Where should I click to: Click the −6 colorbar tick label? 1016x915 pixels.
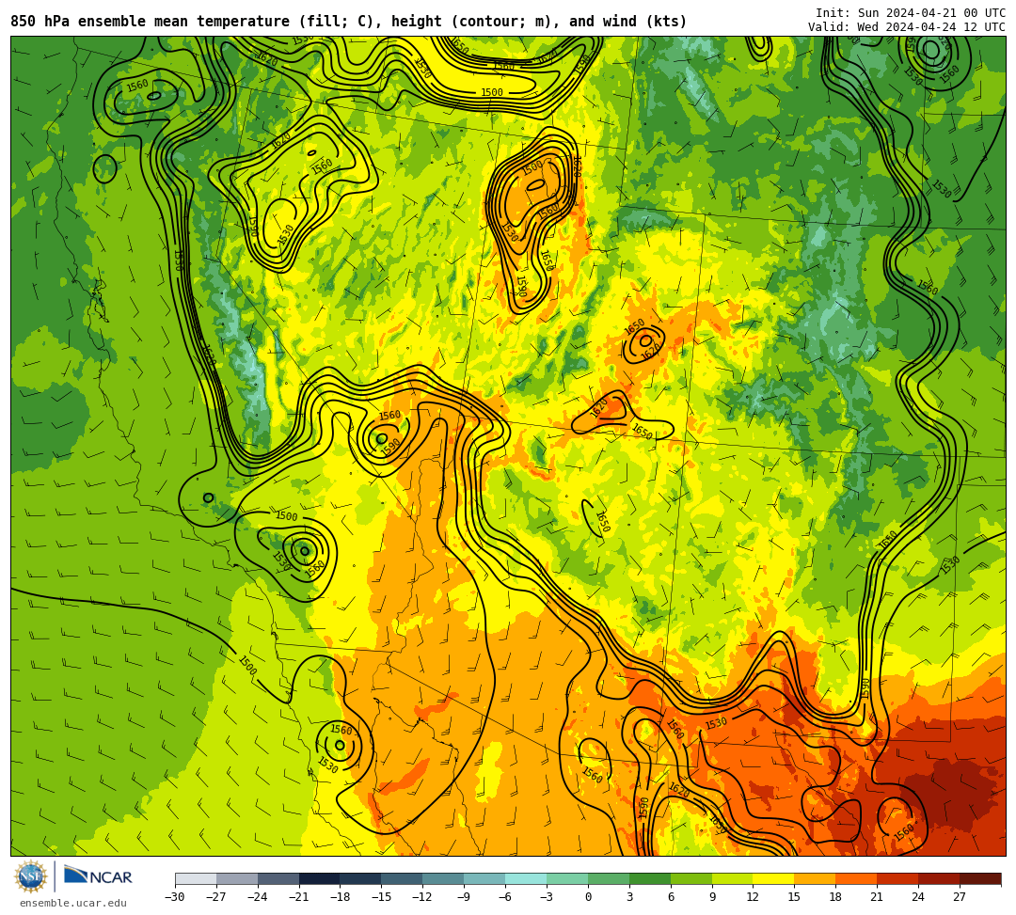click(x=505, y=897)
